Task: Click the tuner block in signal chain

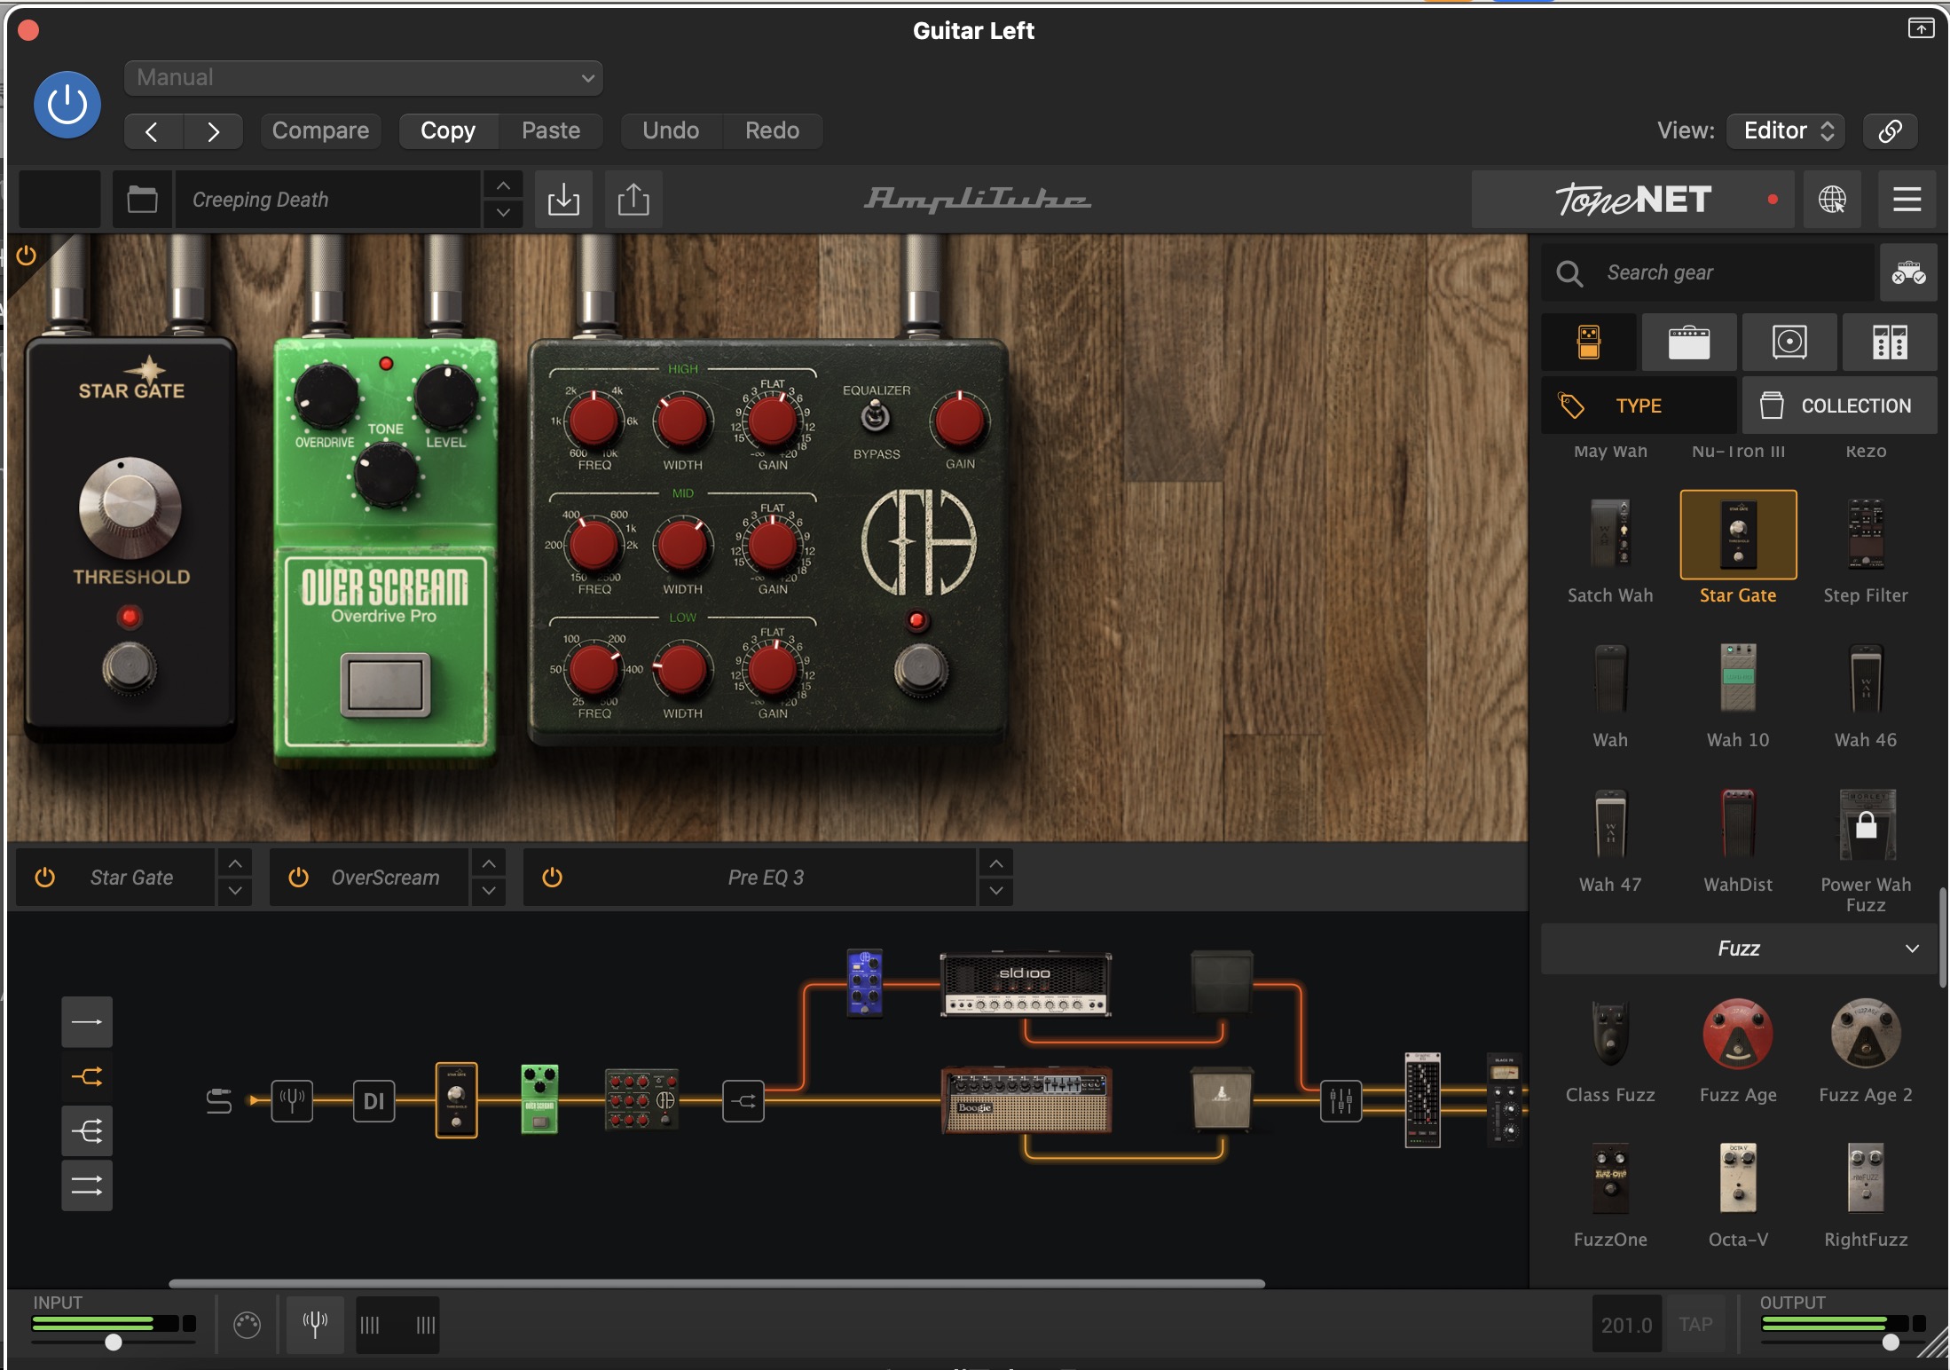Action: tap(292, 1101)
